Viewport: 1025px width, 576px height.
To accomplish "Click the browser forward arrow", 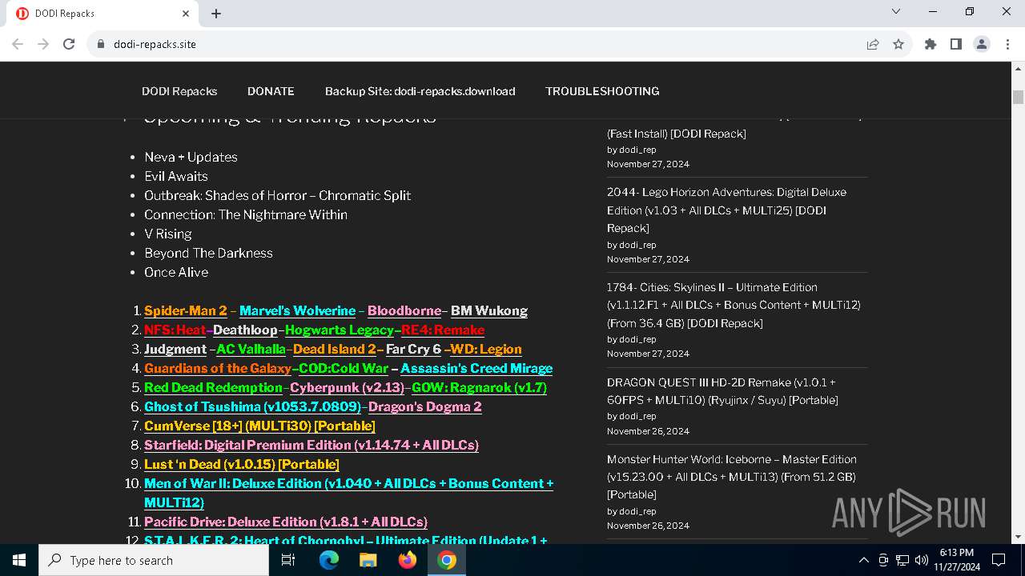I will tap(43, 44).
